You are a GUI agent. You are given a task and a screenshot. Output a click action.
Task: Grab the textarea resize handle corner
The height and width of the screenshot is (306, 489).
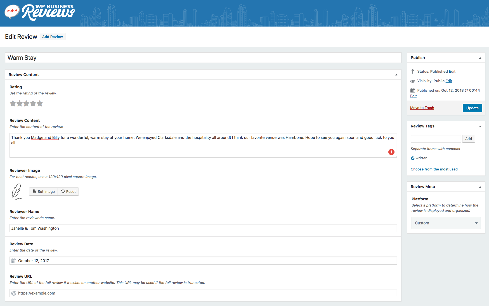click(x=396, y=156)
